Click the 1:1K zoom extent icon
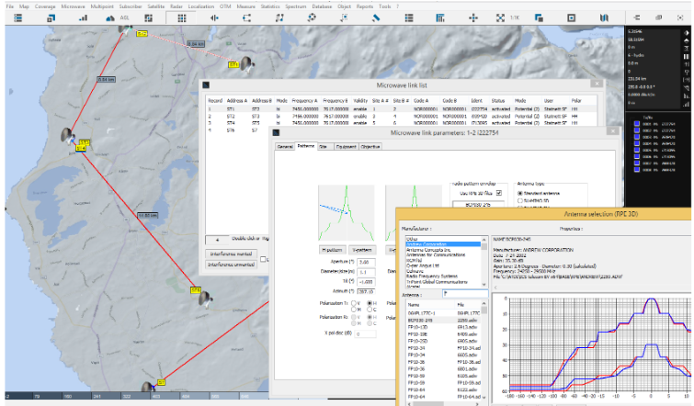Screen dimensions: 694x406 501,17
